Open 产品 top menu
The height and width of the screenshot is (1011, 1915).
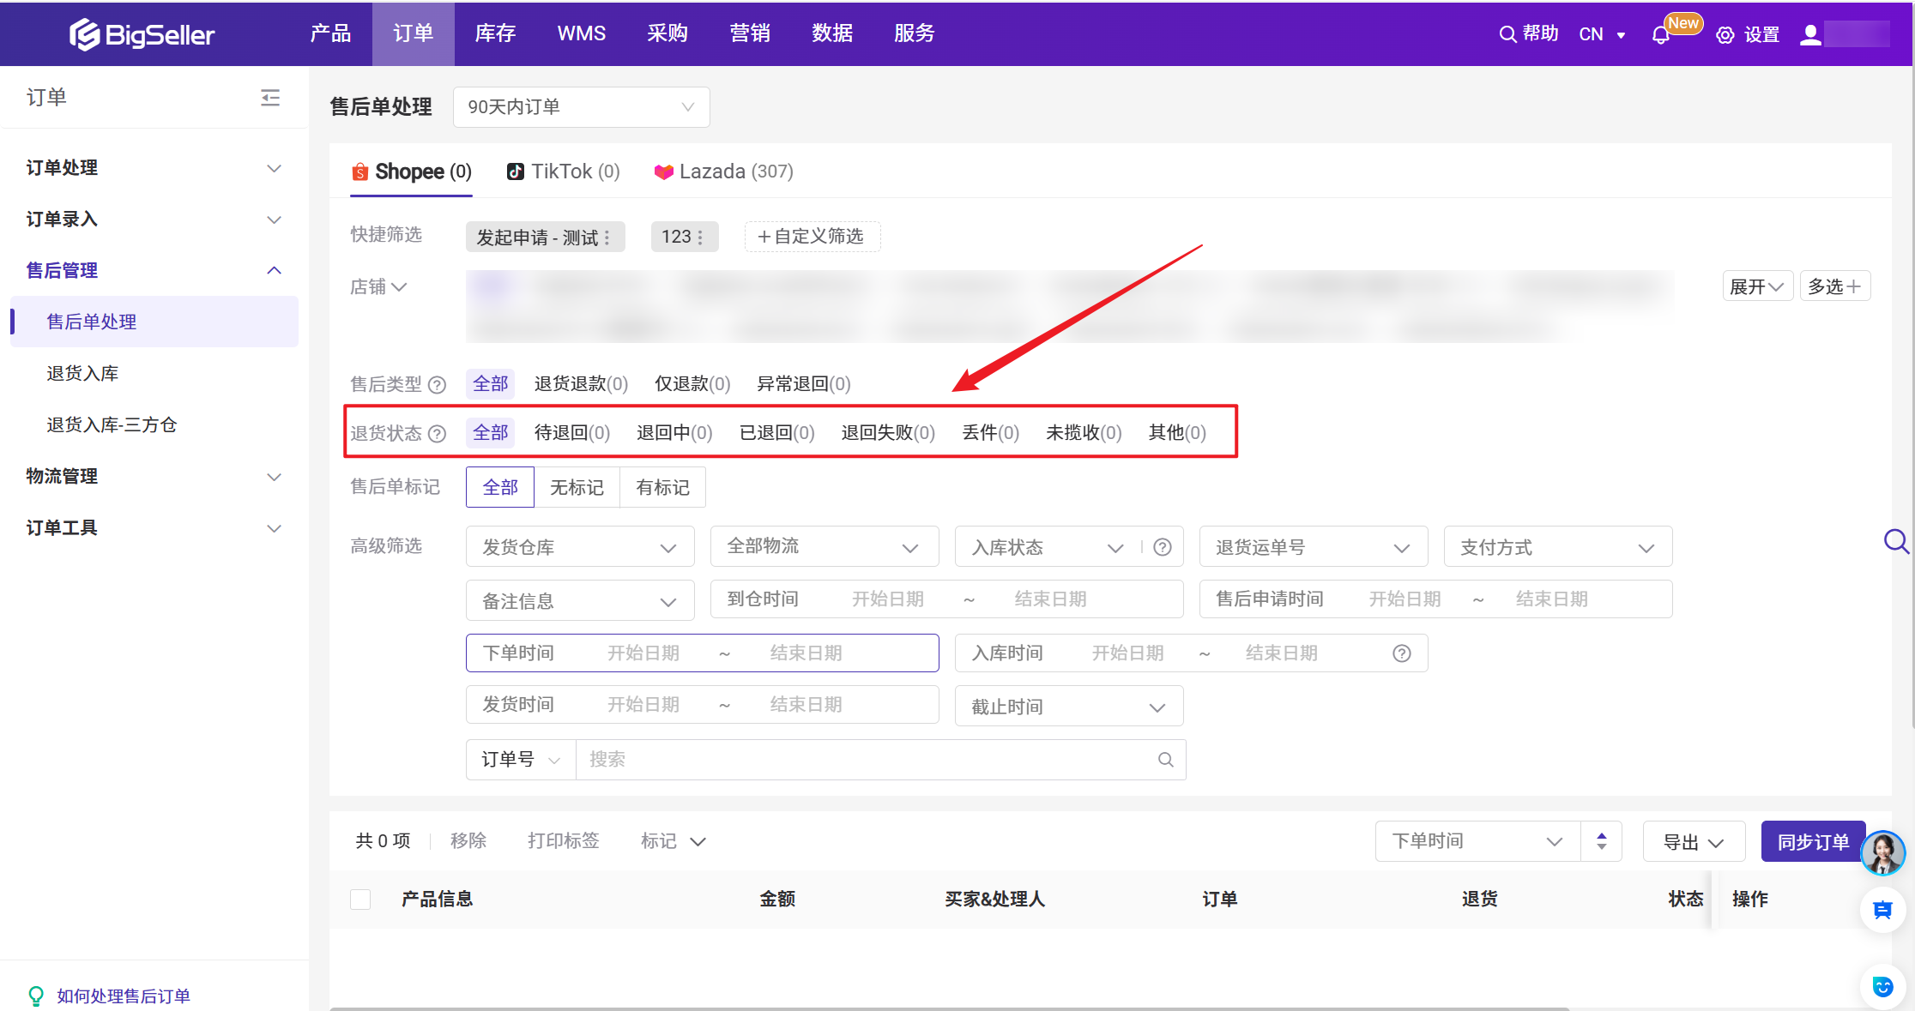click(330, 33)
